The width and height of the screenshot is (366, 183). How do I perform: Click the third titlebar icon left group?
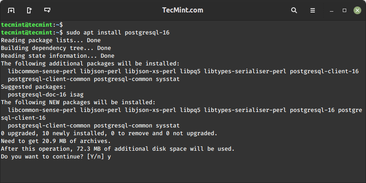tap(47, 10)
